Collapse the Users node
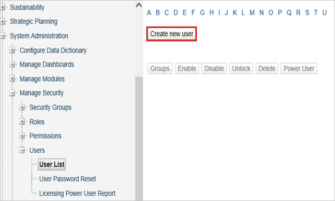This screenshot has width=335, height=201. pyautogui.click(x=22, y=150)
